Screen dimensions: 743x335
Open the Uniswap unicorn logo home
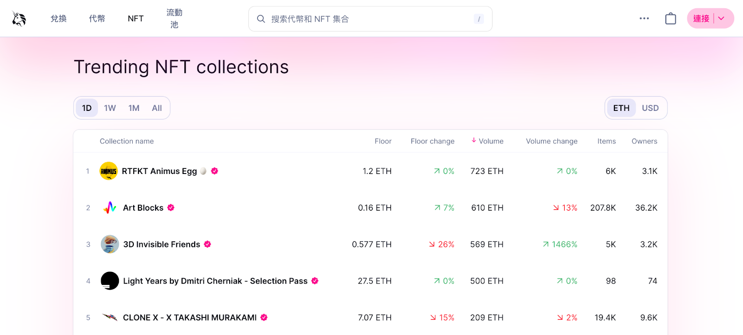19,19
